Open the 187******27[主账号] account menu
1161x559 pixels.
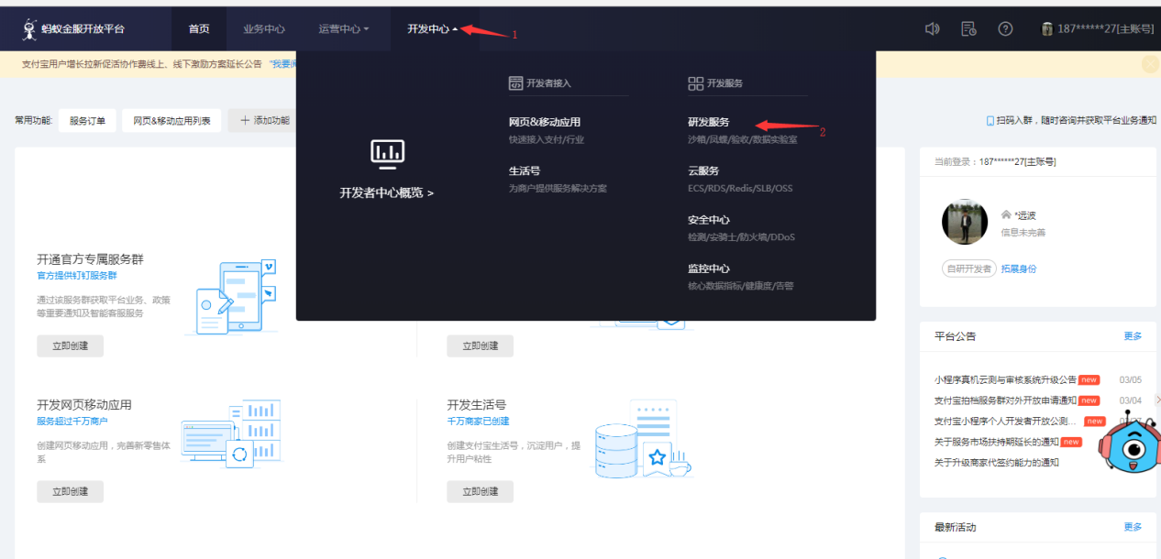(1099, 29)
